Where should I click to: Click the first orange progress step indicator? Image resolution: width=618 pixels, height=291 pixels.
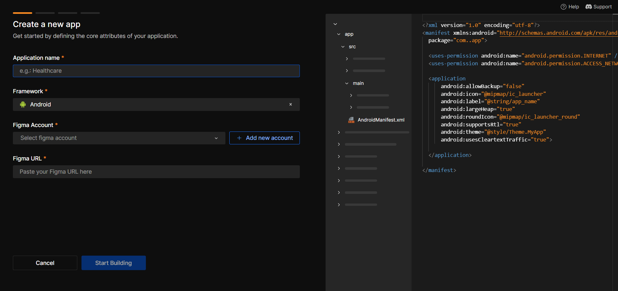click(23, 13)
